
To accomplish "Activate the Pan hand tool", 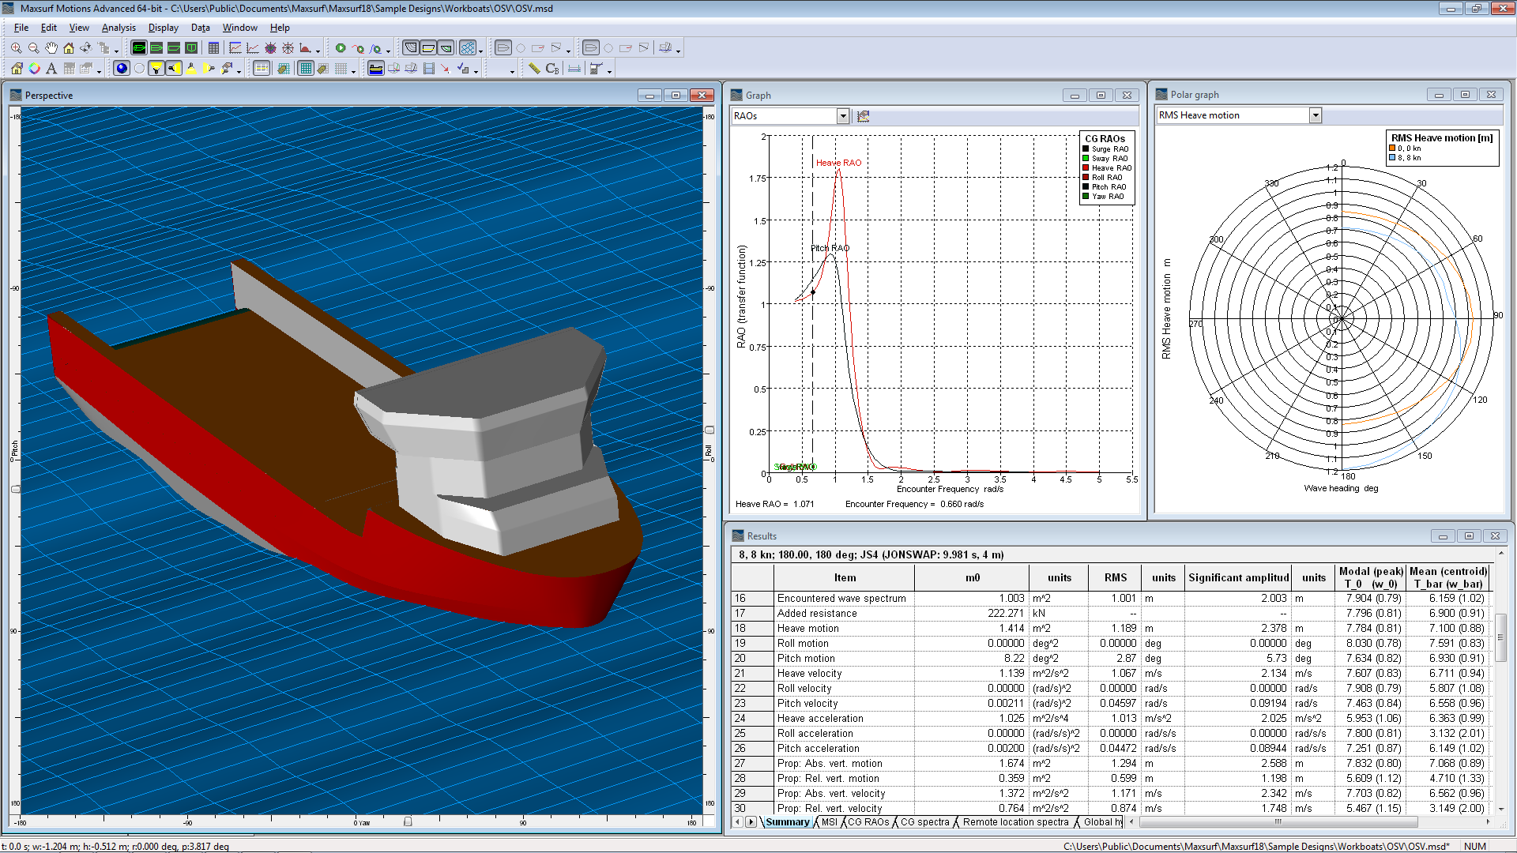I will click(51, 48).
